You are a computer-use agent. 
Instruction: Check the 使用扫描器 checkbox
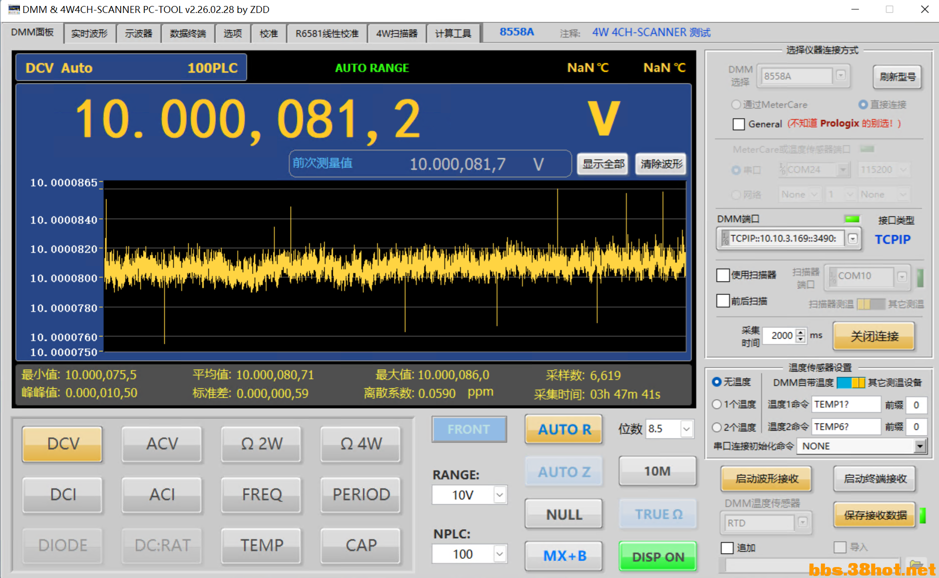pyautogui.click(x=723, y=275)
